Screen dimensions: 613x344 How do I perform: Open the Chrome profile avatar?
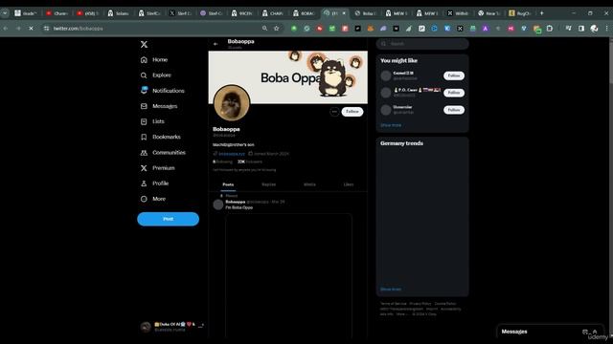tap(594, 28)
